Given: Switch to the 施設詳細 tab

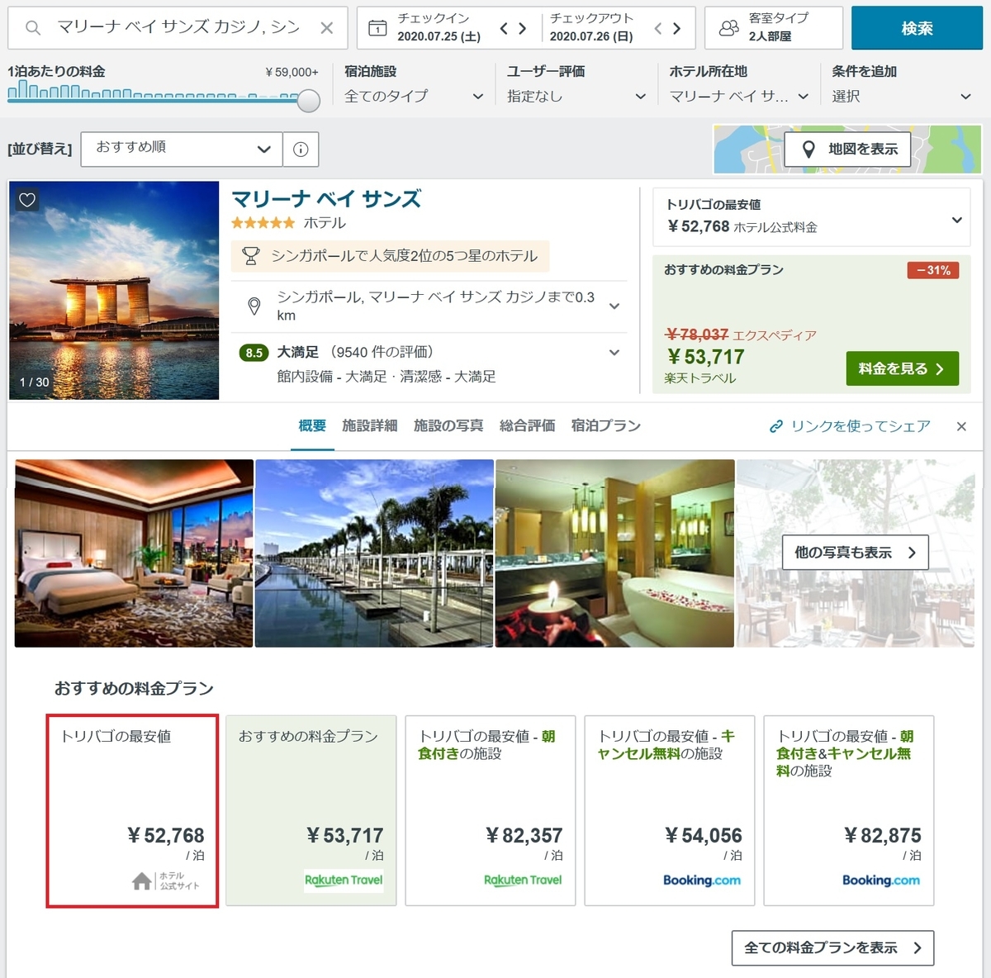Looking at the screenshot, I should (370, 426).
